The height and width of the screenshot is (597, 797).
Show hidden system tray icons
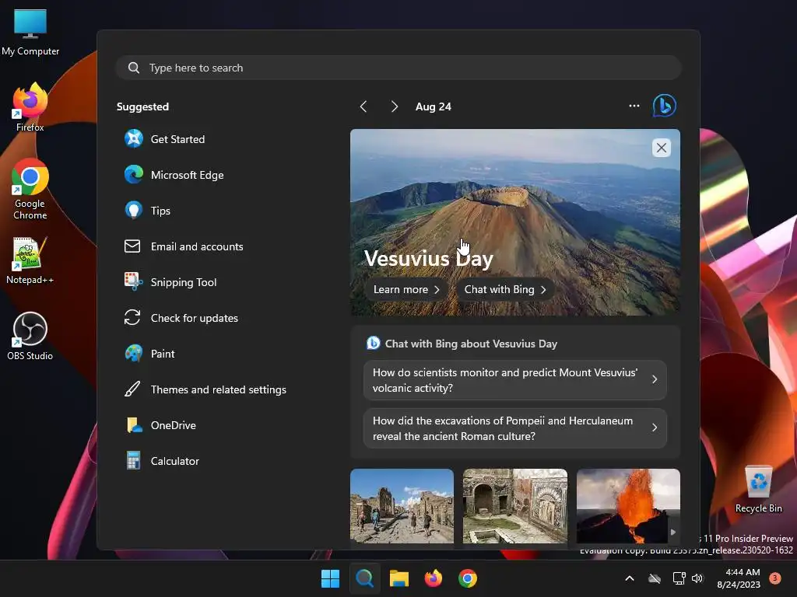point(629,578)
